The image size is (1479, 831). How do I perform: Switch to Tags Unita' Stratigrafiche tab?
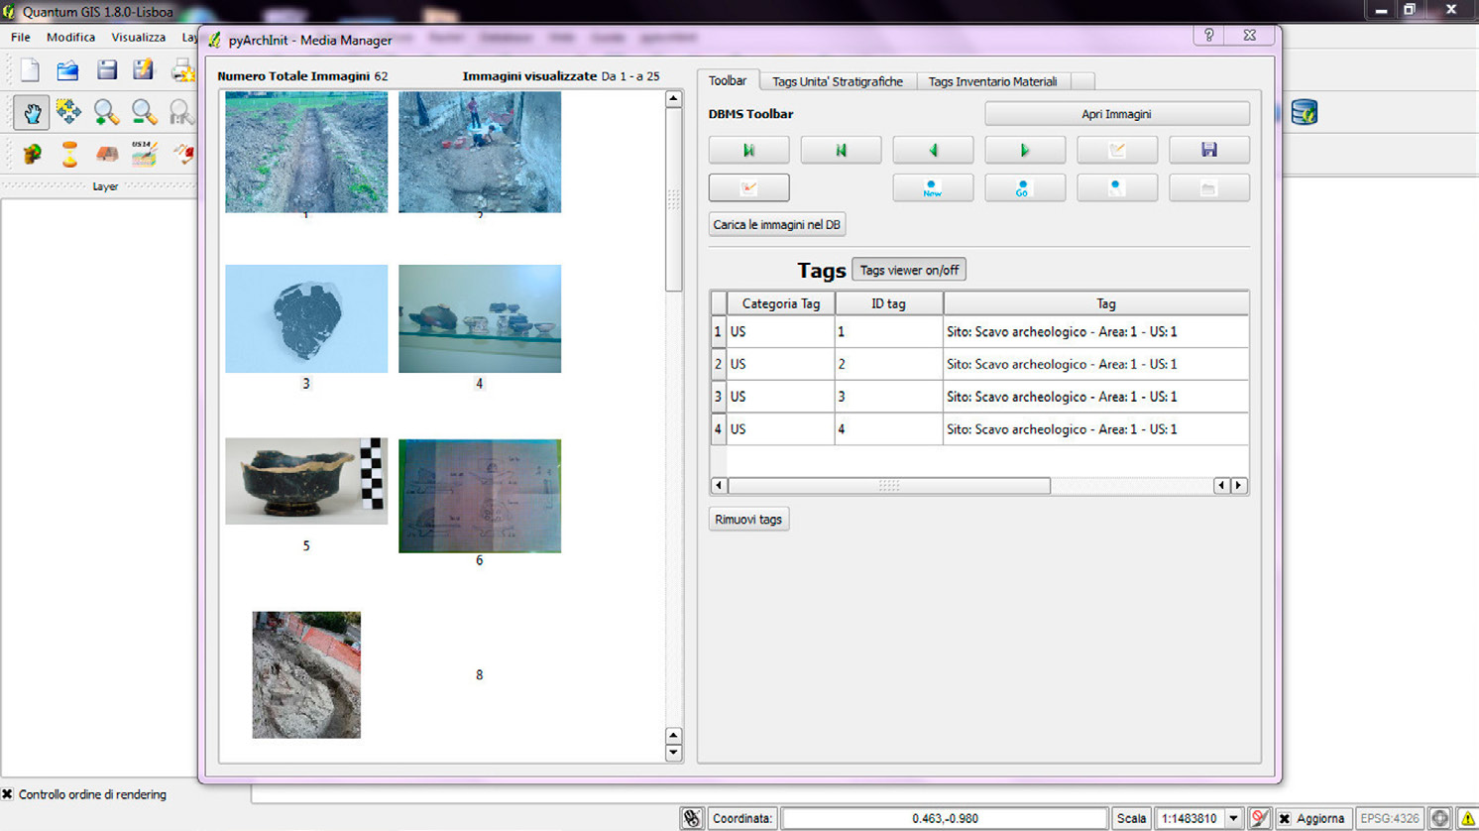838,81
